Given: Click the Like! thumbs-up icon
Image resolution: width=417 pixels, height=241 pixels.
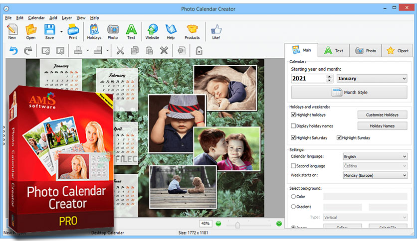Looking at the screenshot, I should [x=216, y=31].
